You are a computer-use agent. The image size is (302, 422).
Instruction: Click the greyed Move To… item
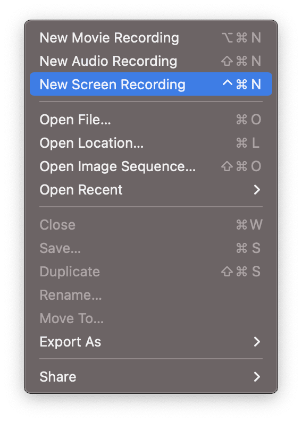150,318
